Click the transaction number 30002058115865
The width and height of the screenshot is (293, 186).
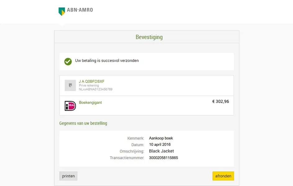click(163, 158)
